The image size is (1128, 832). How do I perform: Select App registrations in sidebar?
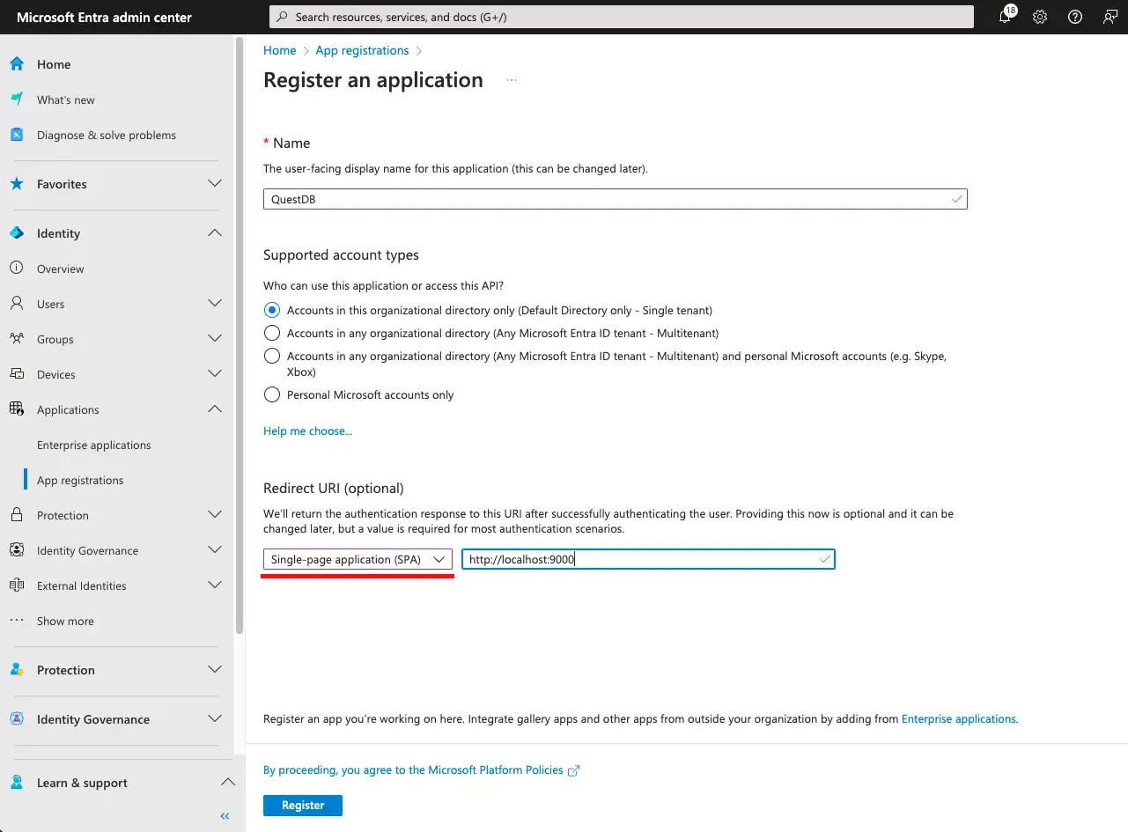[x=80, y=480]
